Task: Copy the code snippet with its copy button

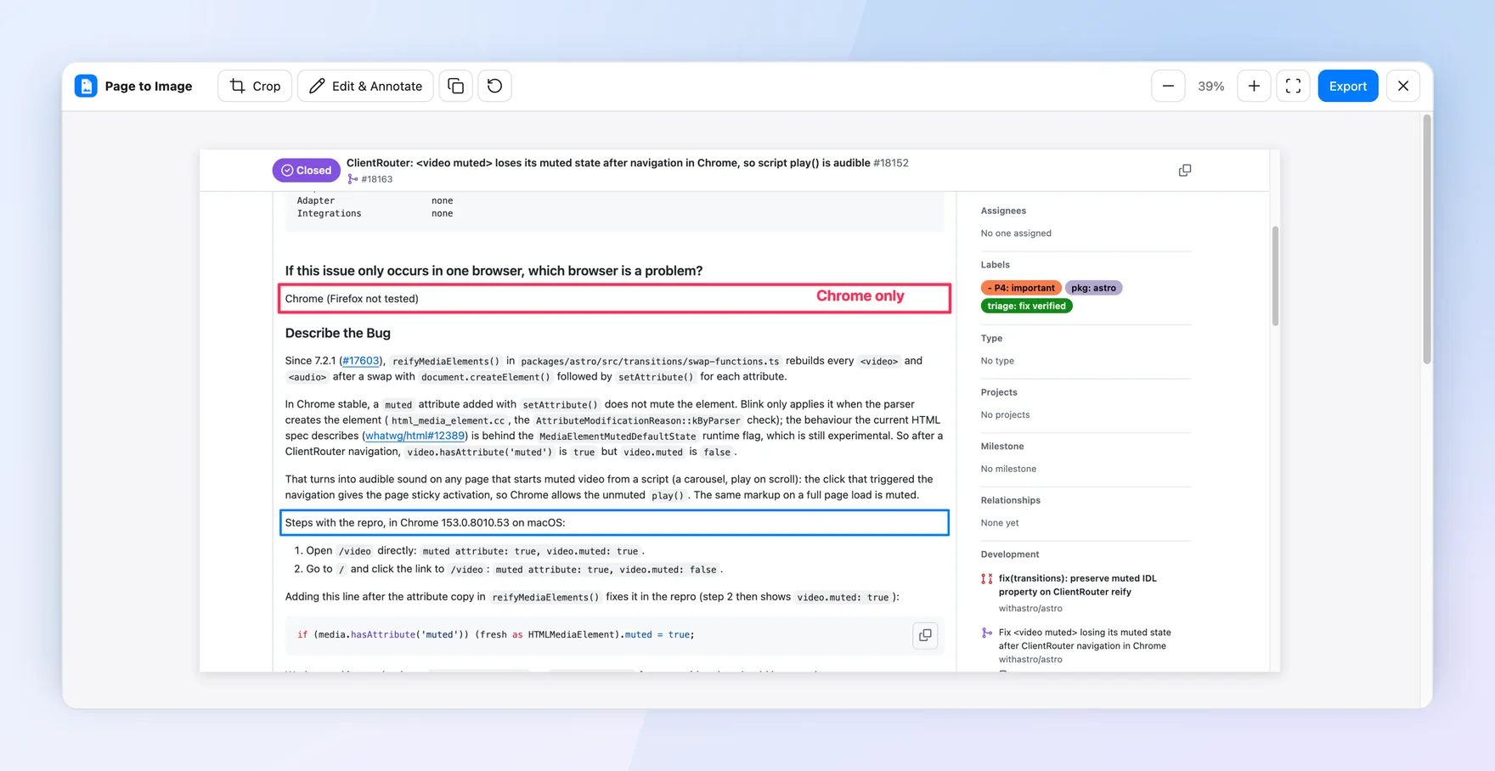Action: click(x=925, y=634)
